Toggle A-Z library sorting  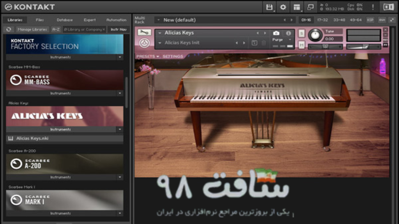pyautogui.click(x=56, y=30)
